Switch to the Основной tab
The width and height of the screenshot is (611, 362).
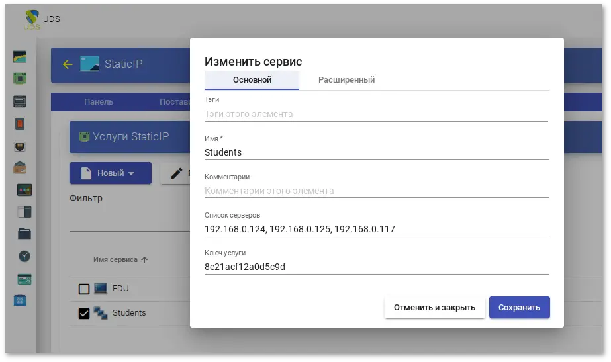pos(252,80)
